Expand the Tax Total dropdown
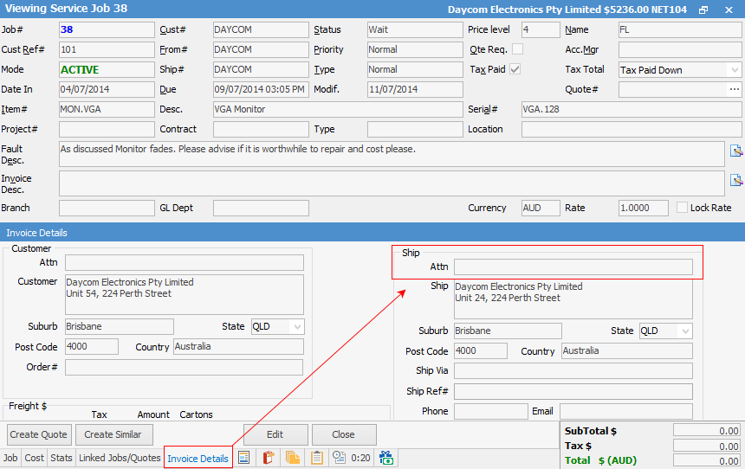 pyautogui.click(x=735, y=70)
